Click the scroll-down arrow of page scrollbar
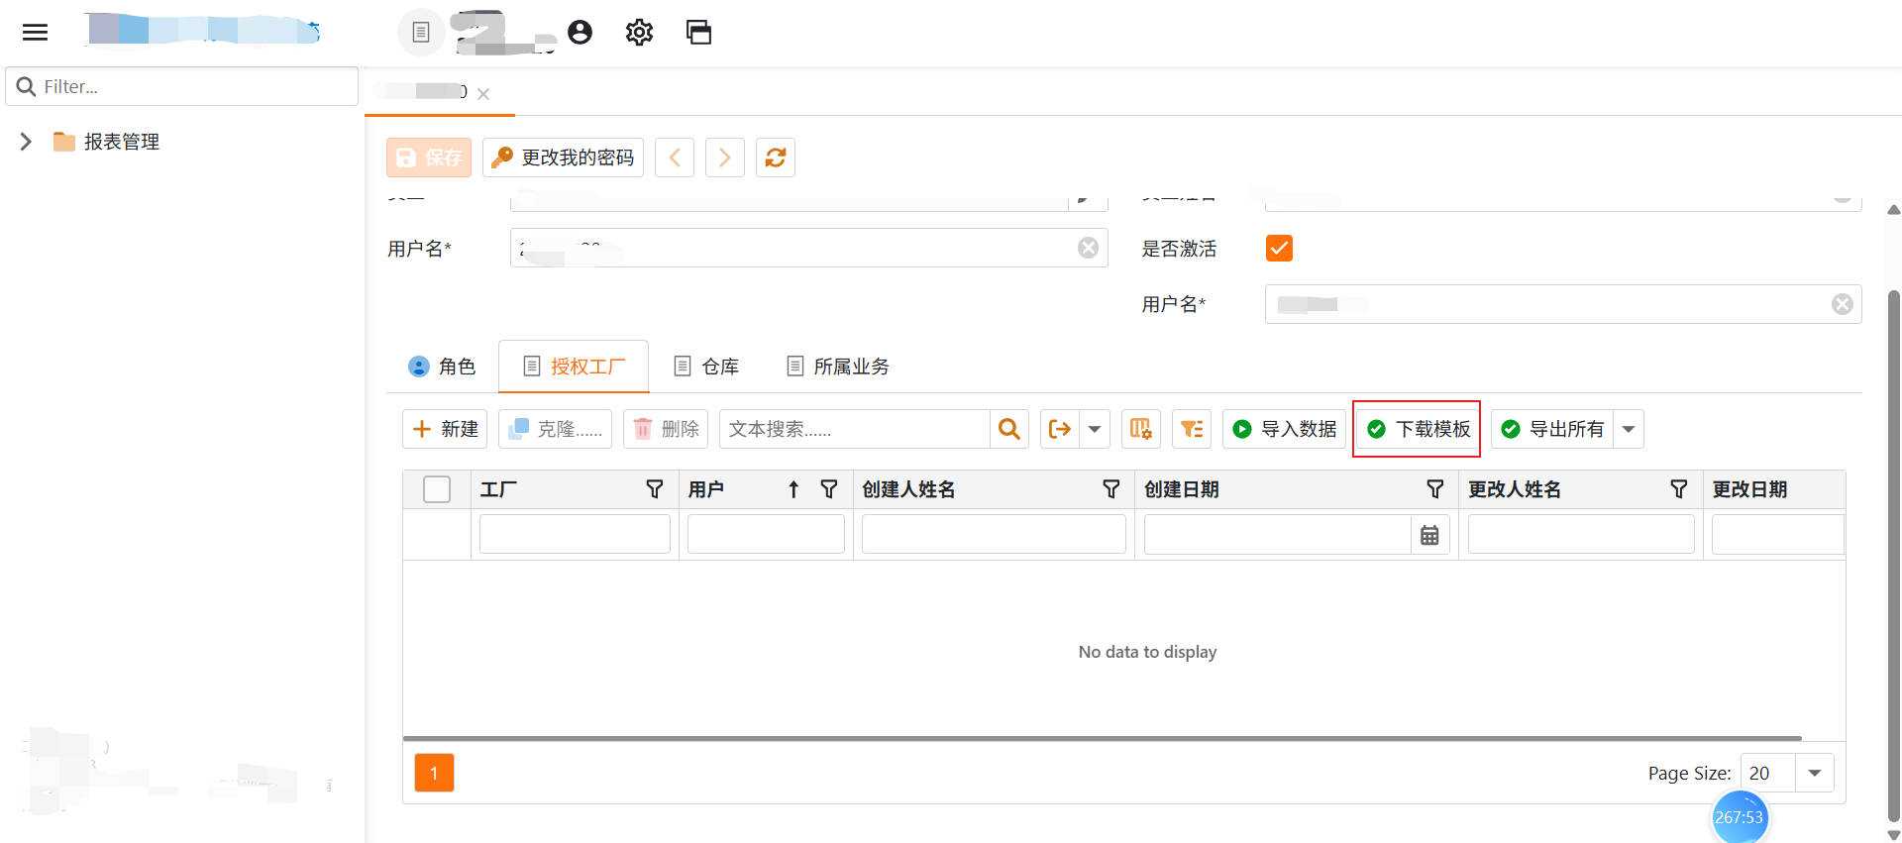 (x=1894, y=835)
